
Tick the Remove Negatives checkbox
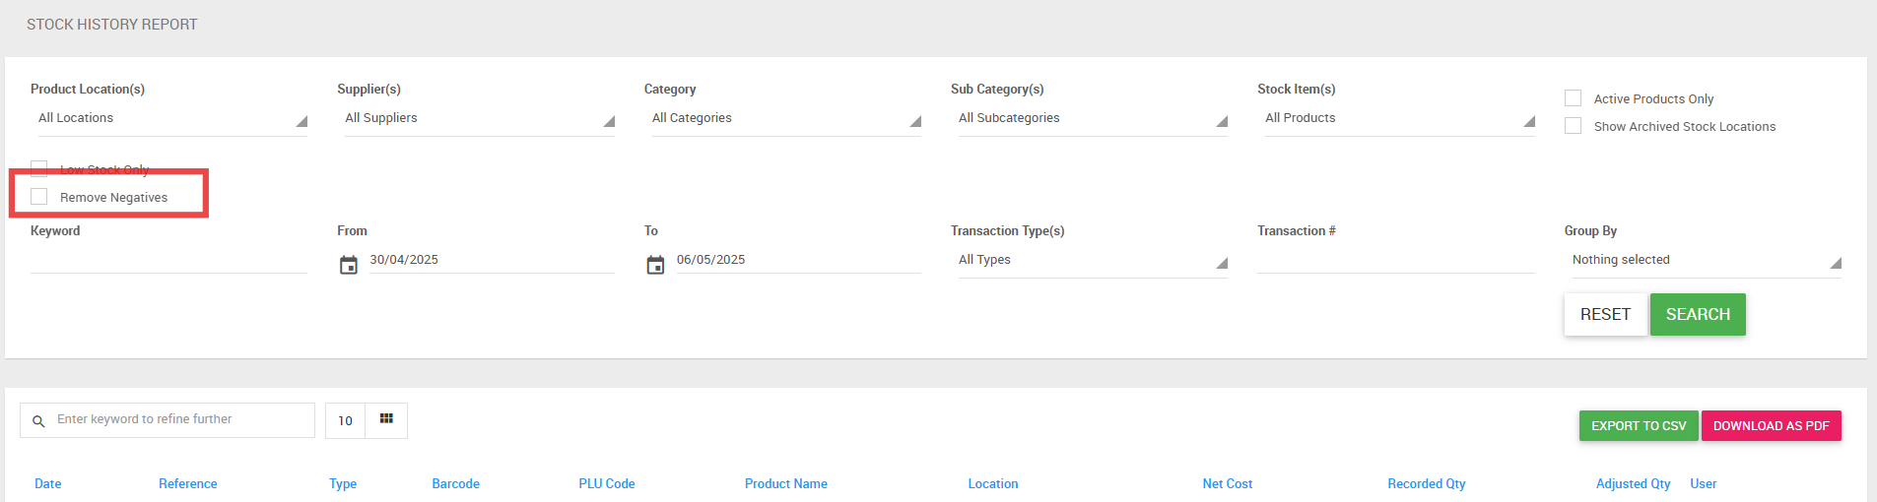point(39,197)
